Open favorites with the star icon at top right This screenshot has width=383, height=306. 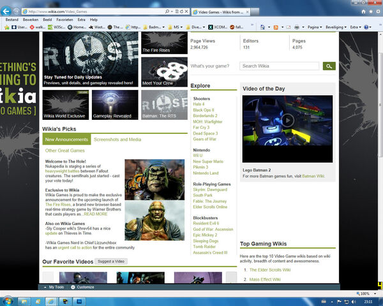point(371,11)
